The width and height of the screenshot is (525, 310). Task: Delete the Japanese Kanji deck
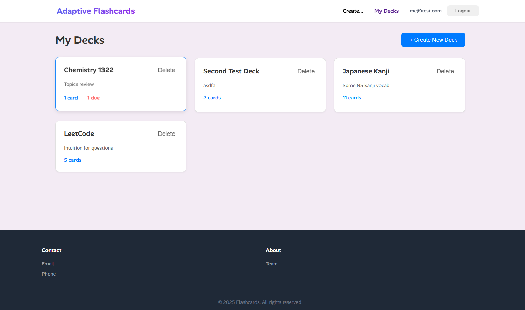tap(445, 71)
